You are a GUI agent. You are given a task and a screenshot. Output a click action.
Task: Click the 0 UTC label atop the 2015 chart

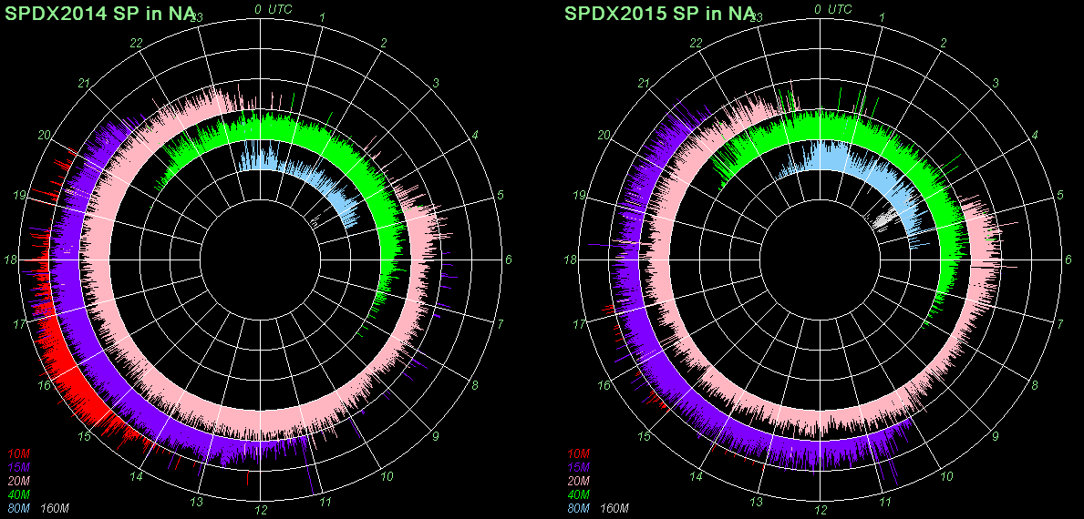(831, 9)
